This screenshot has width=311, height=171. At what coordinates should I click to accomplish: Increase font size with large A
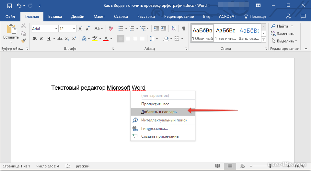tap(80, 29)
